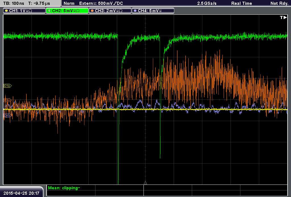Click the Norm trigger mode label
Viewport: 291px width, 197px height.
[x=69, y=3]
